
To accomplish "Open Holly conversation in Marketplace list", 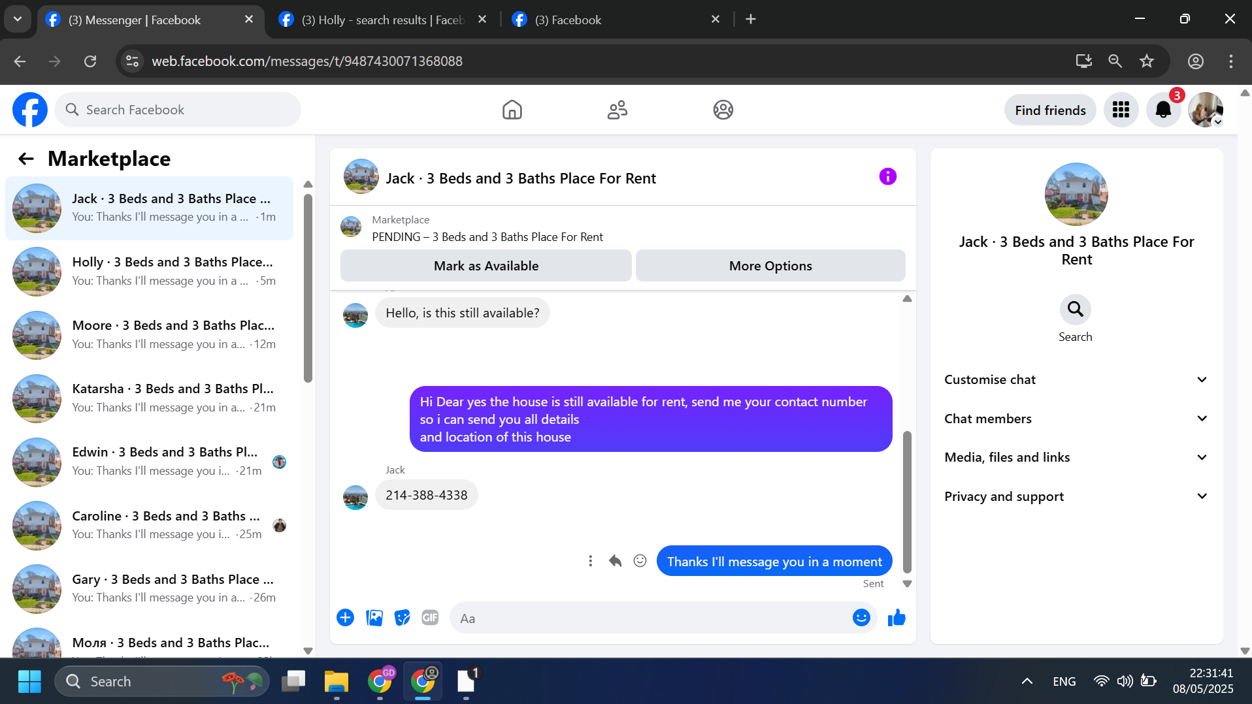I will [x=149, y=272].
